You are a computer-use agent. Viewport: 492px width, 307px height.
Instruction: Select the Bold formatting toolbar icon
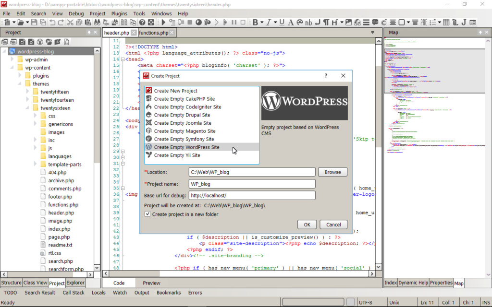(255, 22)
